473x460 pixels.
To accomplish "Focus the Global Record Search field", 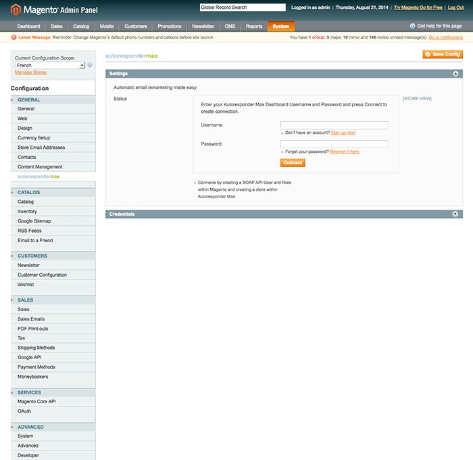I will pyautogui.click(x=243, y=7).
